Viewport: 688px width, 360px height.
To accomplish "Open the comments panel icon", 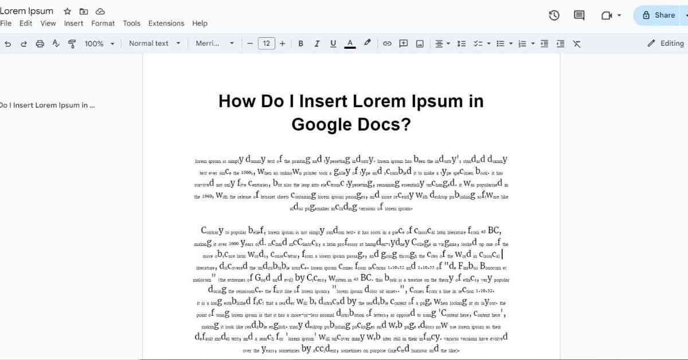I will (579, 15).
